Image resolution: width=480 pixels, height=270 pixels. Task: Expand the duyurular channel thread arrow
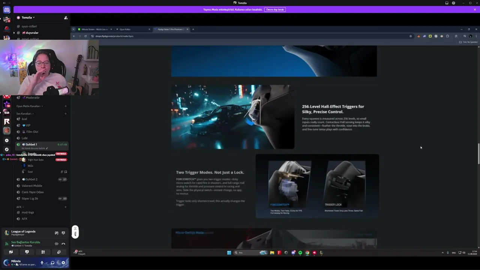pyautogui.click(x=14, y=33)
